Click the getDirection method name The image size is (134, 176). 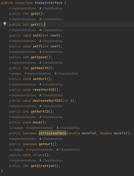point(42,166)
